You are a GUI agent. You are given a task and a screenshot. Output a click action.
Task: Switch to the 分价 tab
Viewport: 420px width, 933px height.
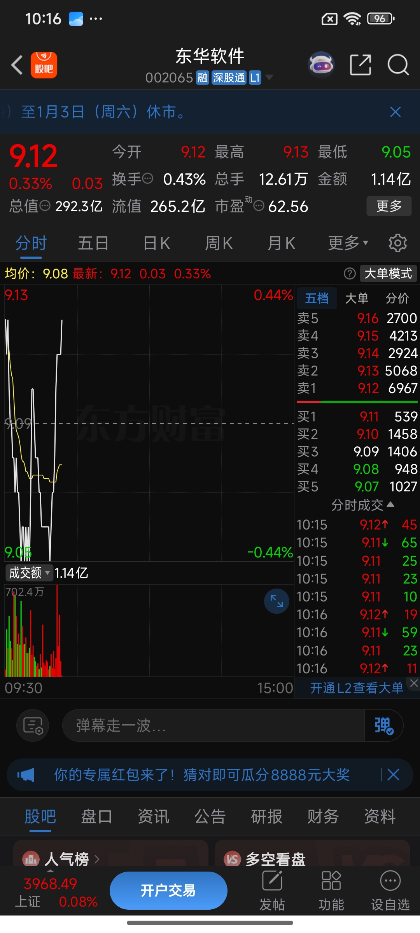397,298
